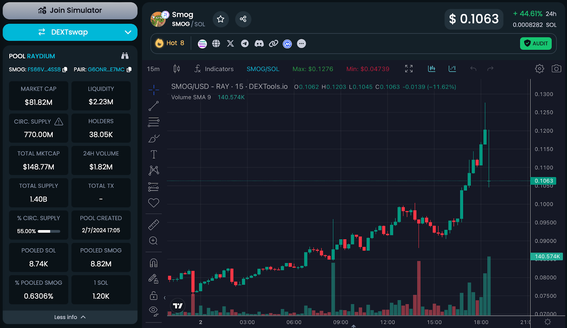
Task: Click the SMOG/USD chart legend title
Action: (230, 87)
